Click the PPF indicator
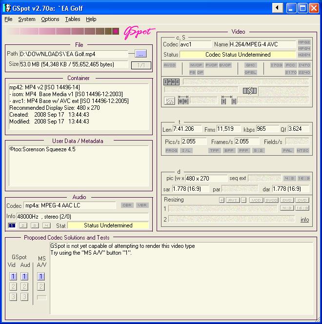322x324 pixels. (243, 150)
